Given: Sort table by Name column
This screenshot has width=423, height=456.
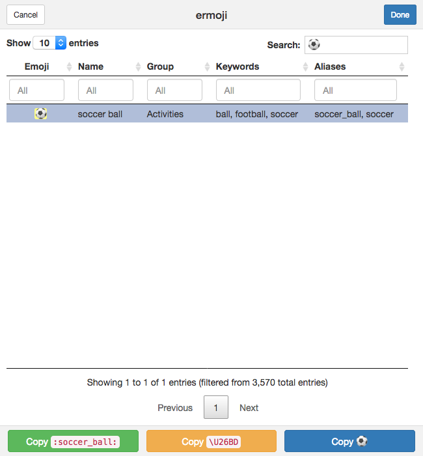Looking at the screenshot, I should point(109,66).
